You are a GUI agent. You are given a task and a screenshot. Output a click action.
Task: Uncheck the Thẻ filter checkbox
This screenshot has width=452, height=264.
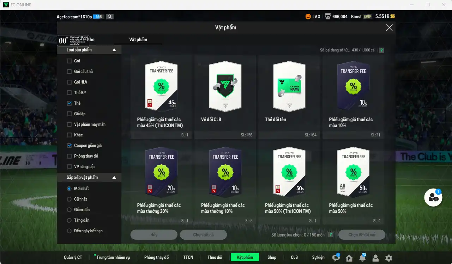69,103
